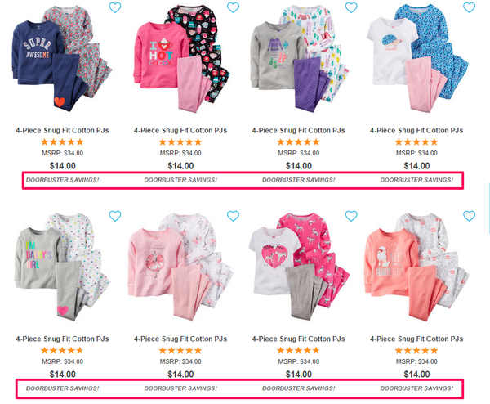This screenshot has width=490, height=404.
Task: Click star rating under dalmatian heart PJs
Action: [298, 351]
